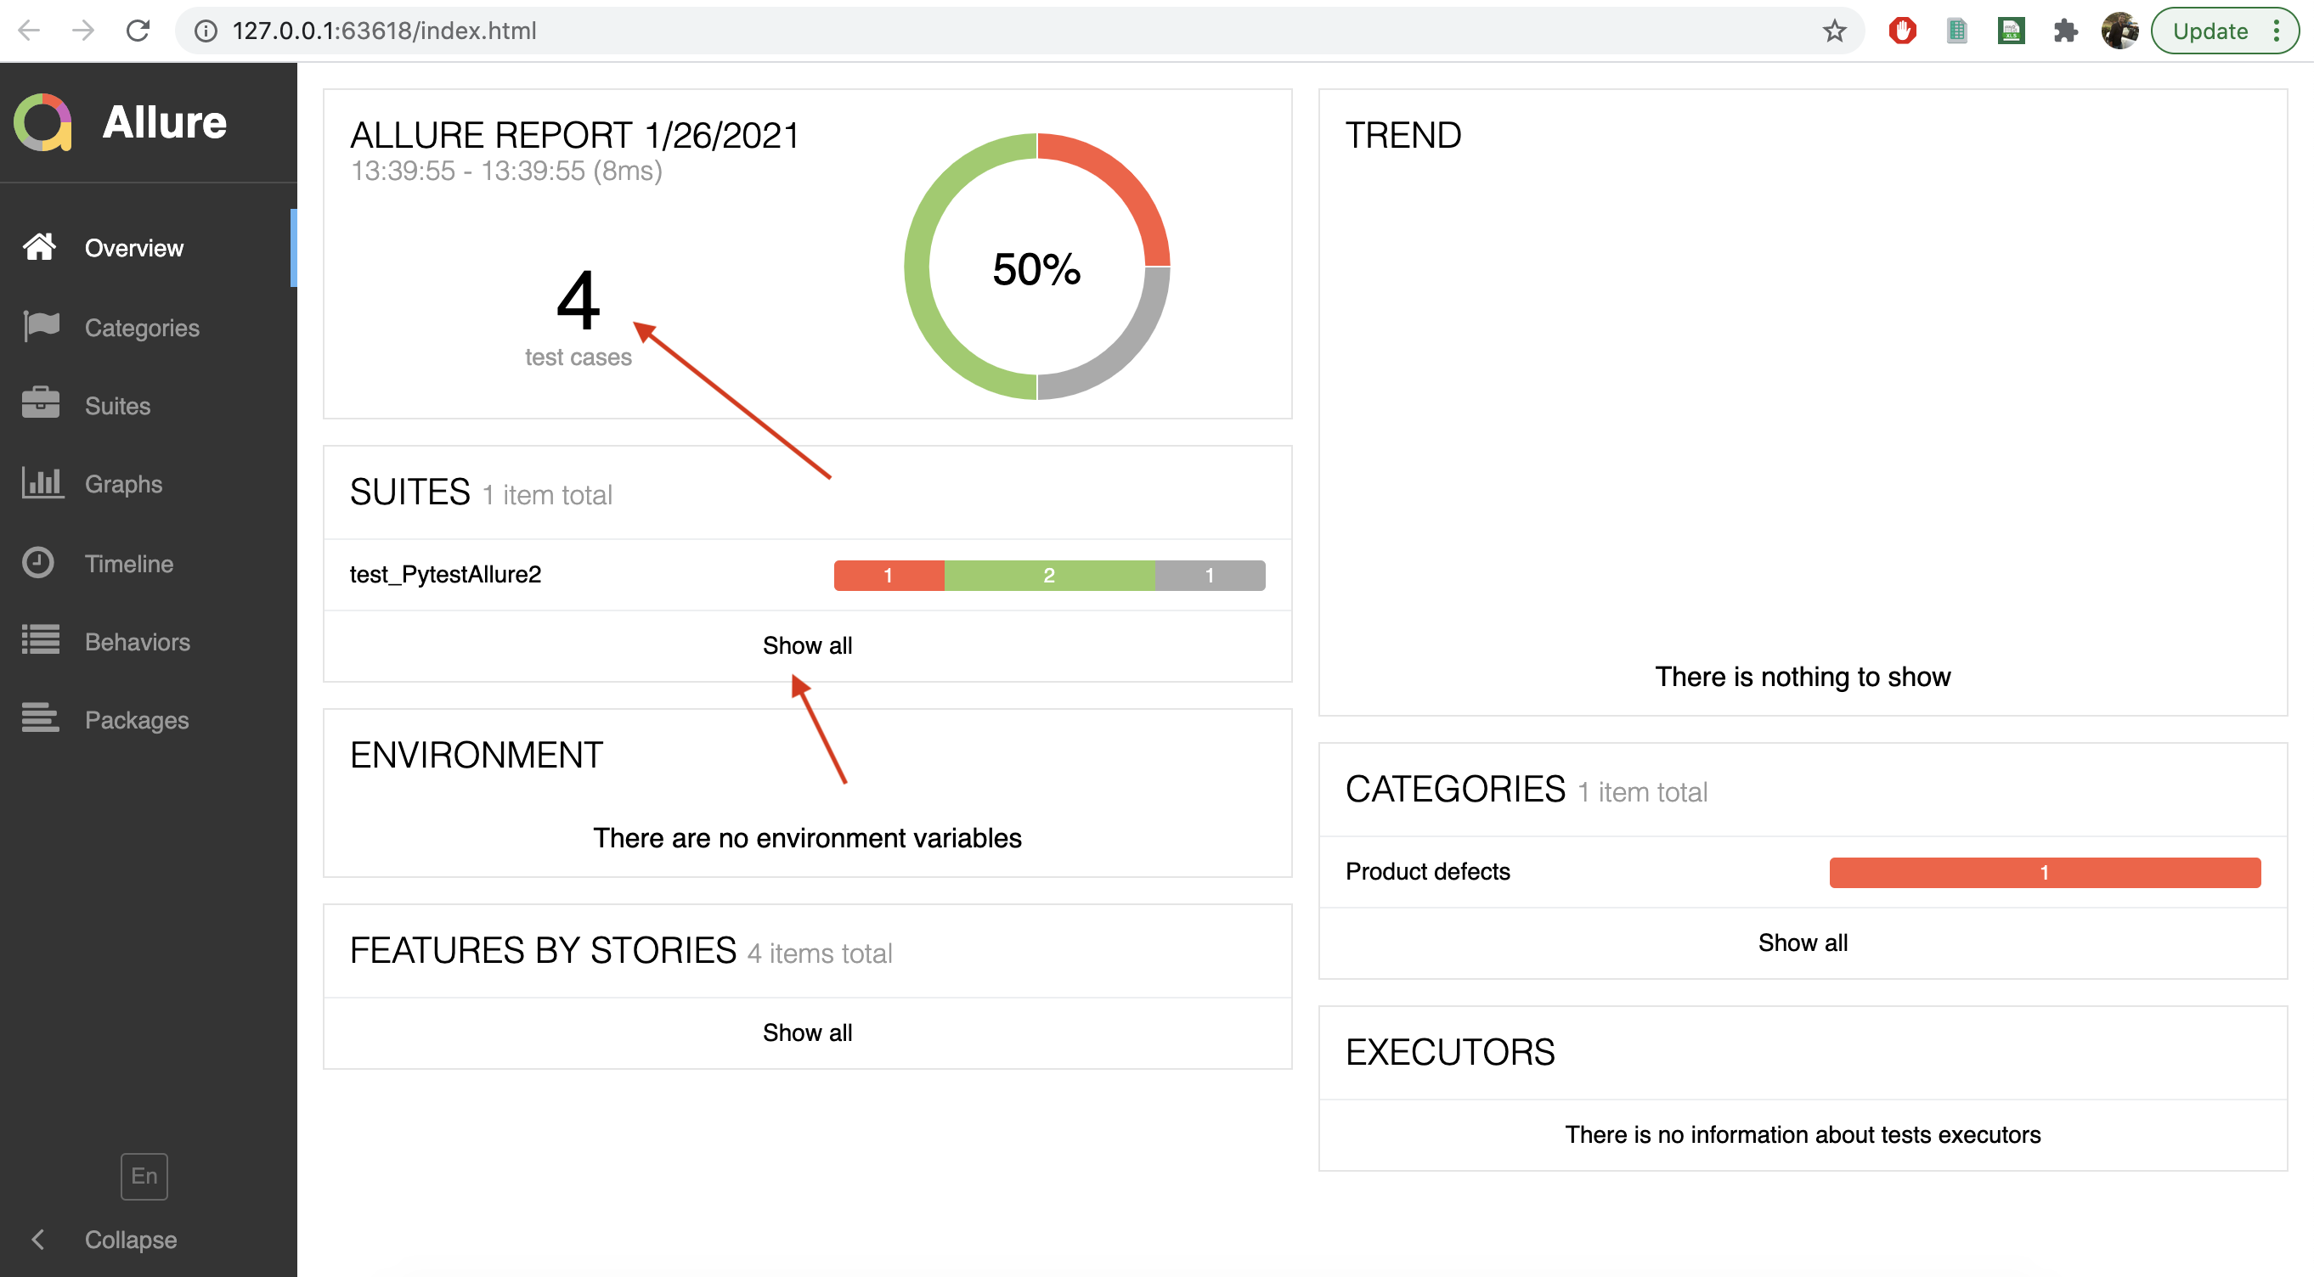The height and width of the screenshot is (1277, 2314).
Task: Open Behaviors using the list icon
Action: pyautogui.click(x=40, y=640)
